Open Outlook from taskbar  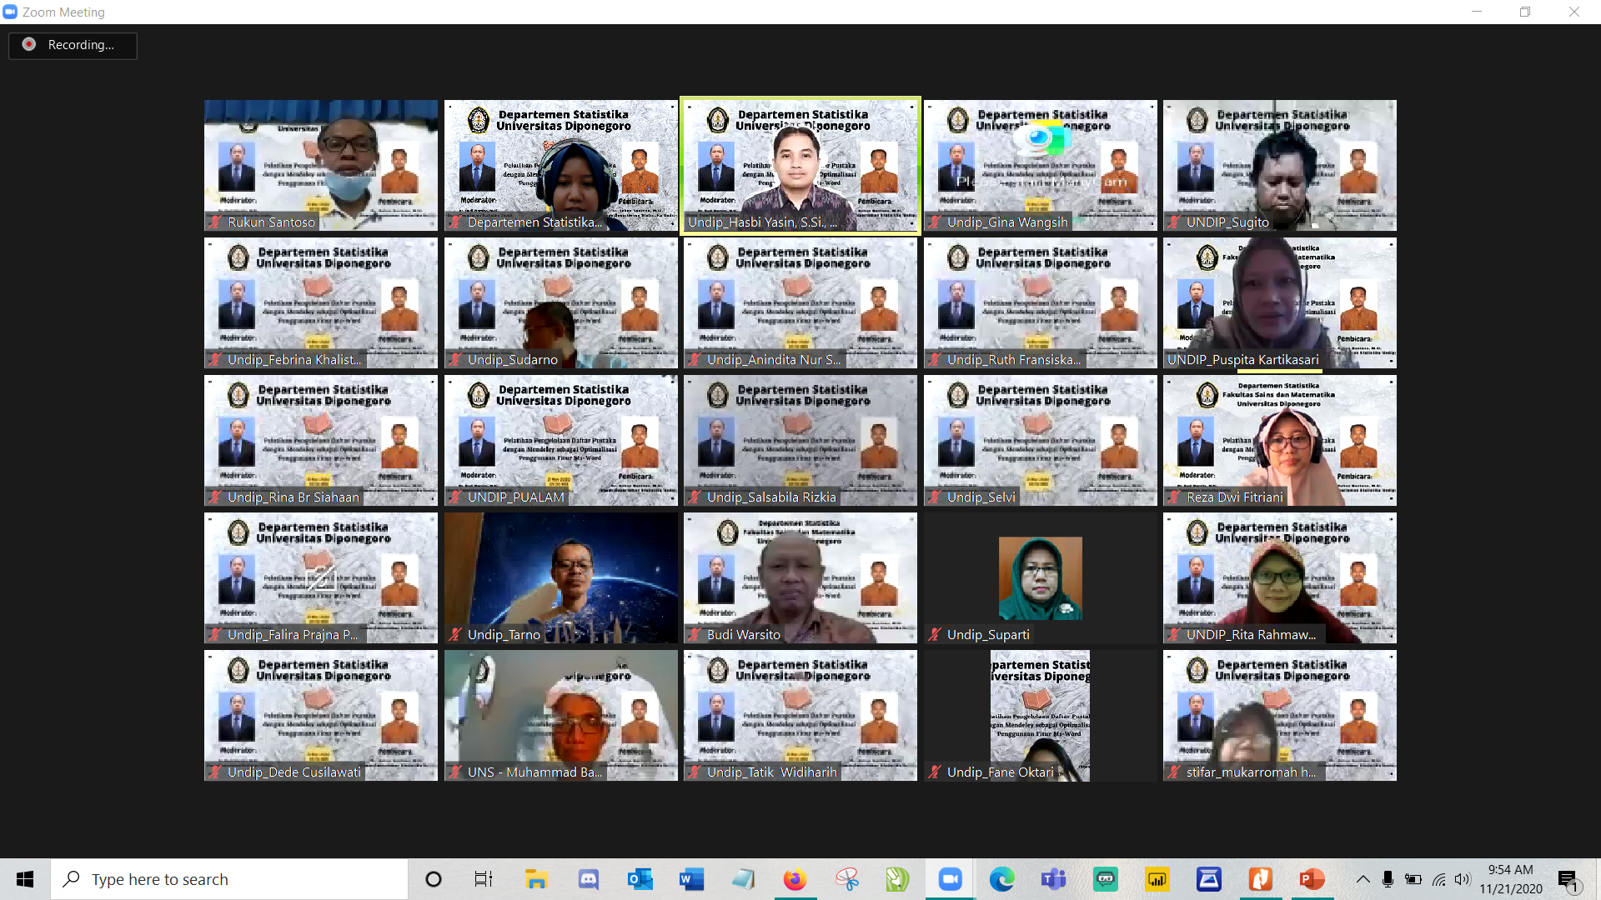pyautogui.click(x=640, y=879)
